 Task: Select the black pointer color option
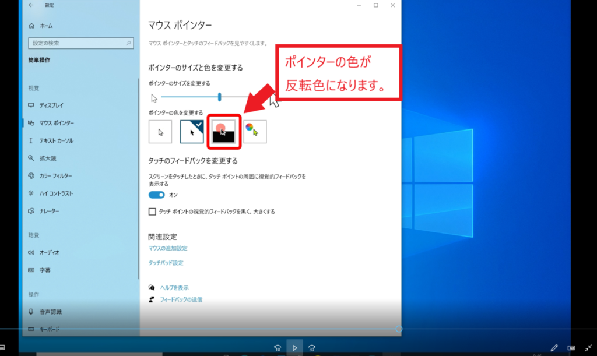(192, 132)
